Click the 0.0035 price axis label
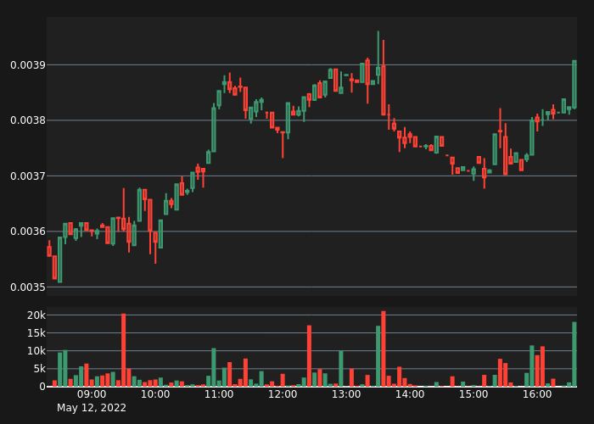Viewport: 594px width, 424px height. coord(28,287)
